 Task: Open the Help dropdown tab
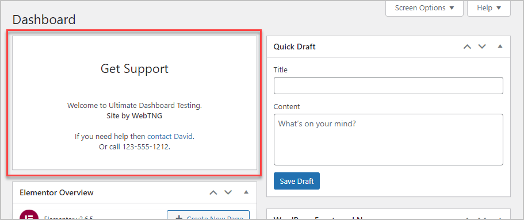(488, 8)
